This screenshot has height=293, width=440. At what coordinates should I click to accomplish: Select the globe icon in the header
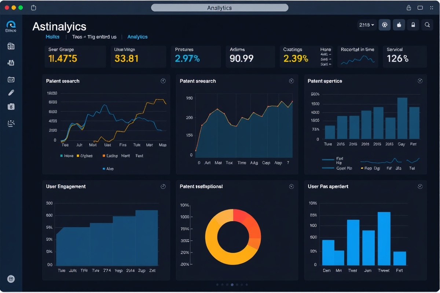[384, 25]
